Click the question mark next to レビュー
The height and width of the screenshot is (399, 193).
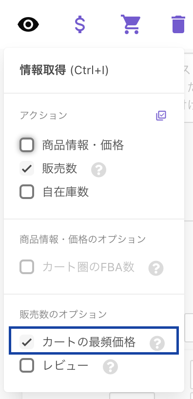[x=110, y=367]
